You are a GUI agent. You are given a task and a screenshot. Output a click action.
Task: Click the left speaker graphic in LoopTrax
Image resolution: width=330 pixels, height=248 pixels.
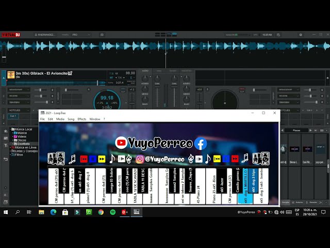point(56,159)
